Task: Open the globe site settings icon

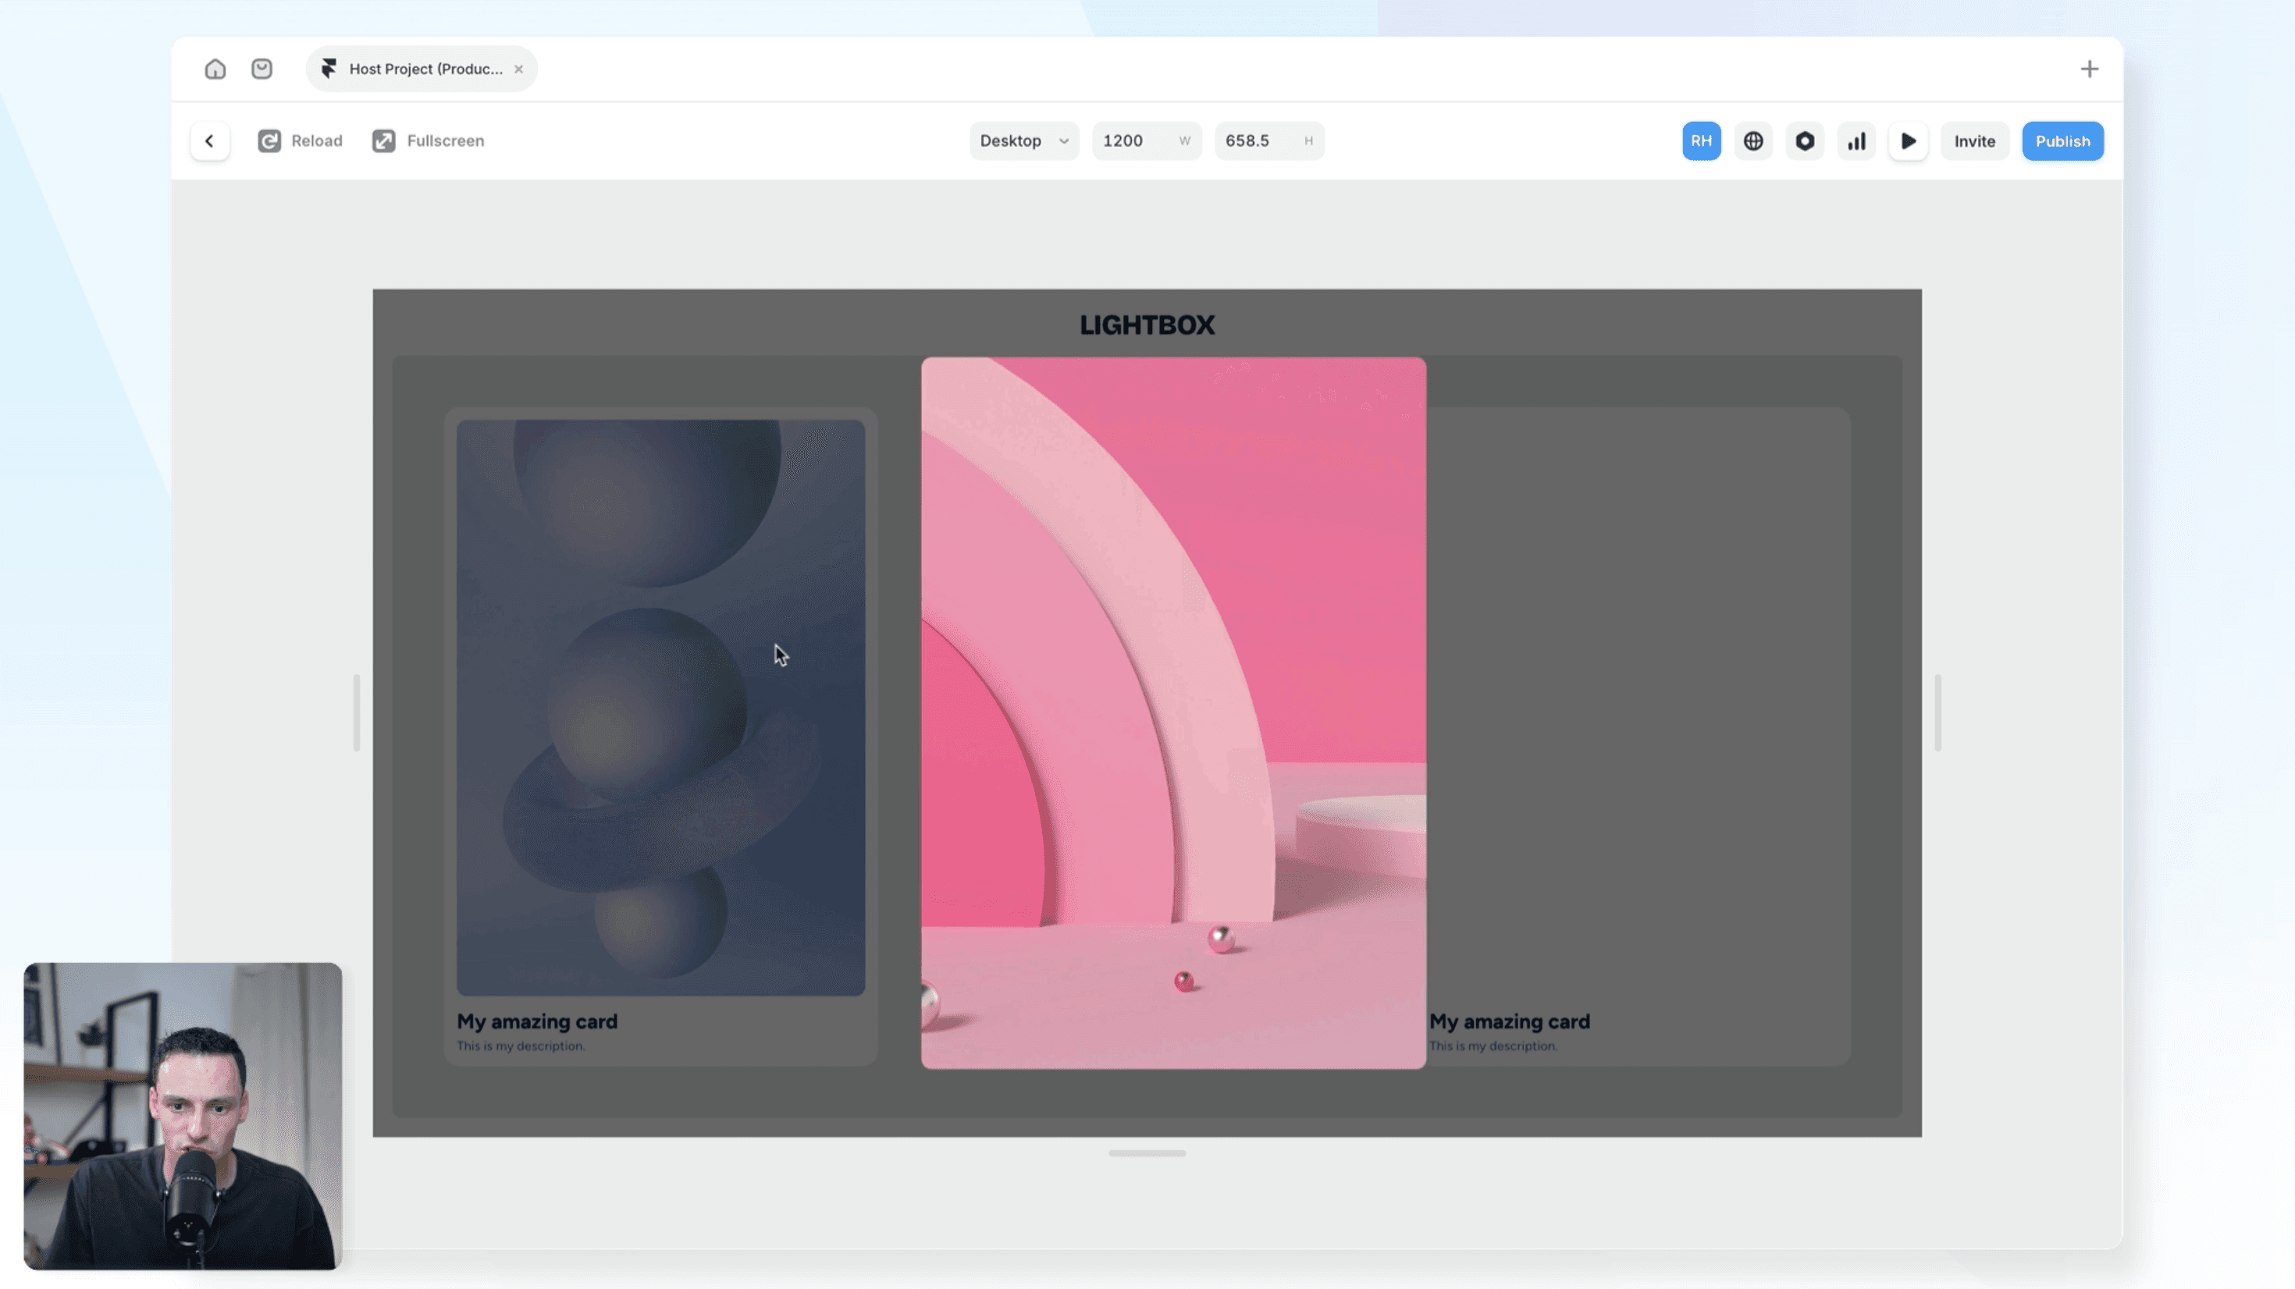Action: click(1752, 140)
